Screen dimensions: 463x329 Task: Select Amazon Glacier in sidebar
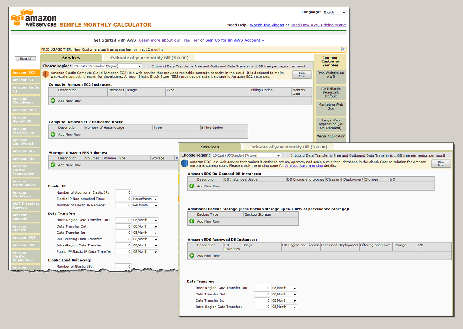[25, 228]
